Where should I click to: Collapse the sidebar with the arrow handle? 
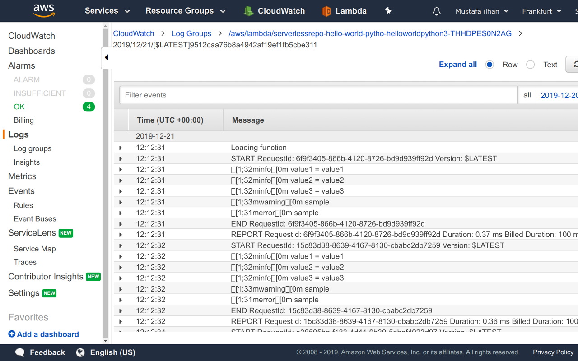point(107,57)
